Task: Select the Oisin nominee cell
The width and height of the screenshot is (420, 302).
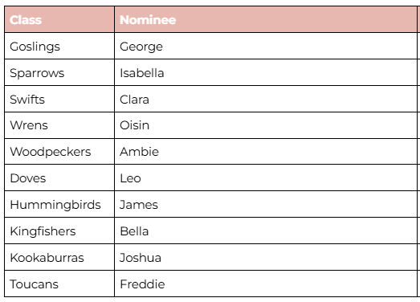Action: point(266,125)
